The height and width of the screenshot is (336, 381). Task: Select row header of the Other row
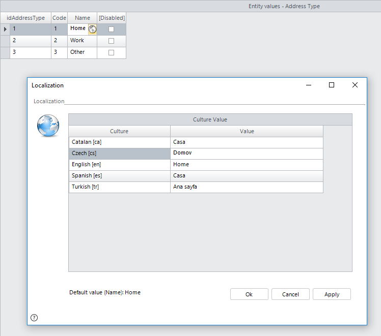5,52
